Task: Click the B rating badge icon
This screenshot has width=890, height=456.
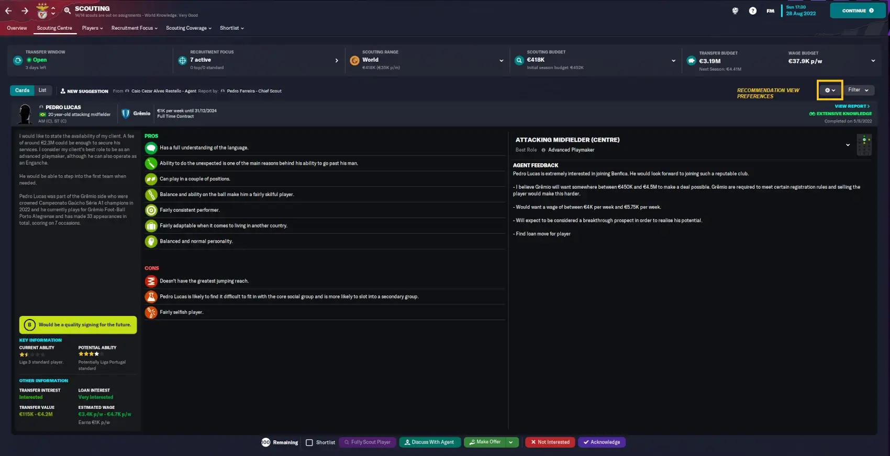Action: coord(29,325)
